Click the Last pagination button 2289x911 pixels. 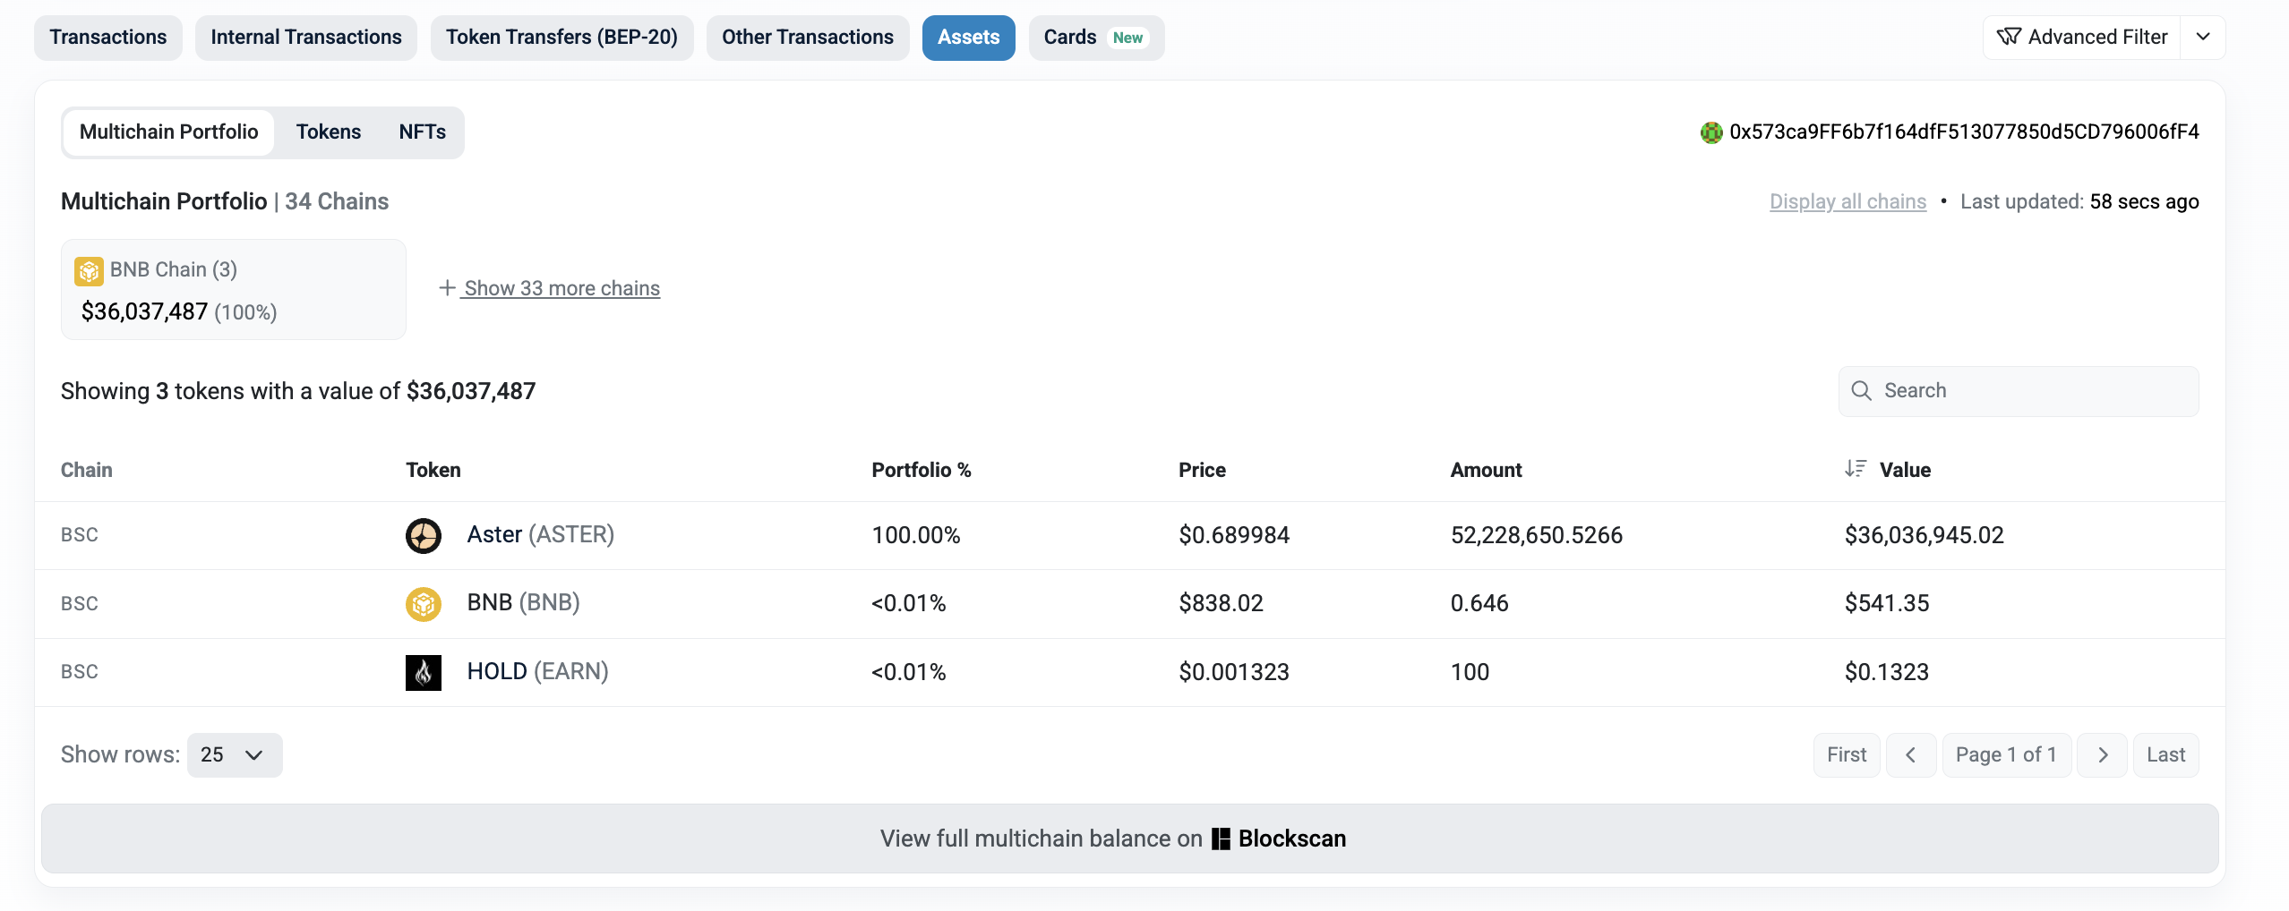(2165, 754)
